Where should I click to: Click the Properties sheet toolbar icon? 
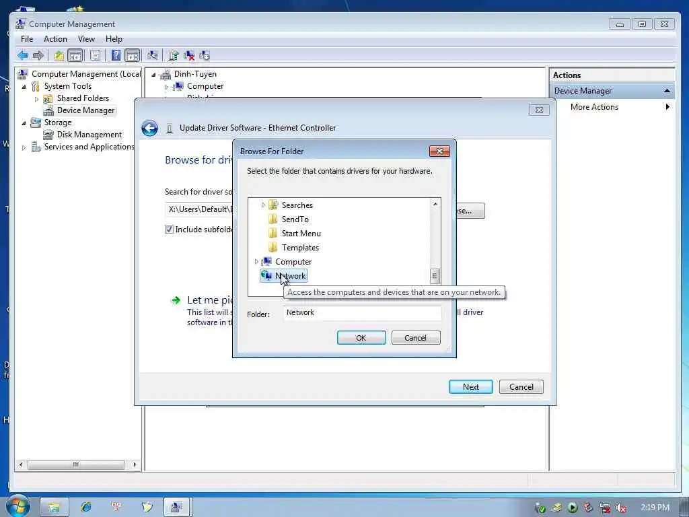tap(95, 55)
